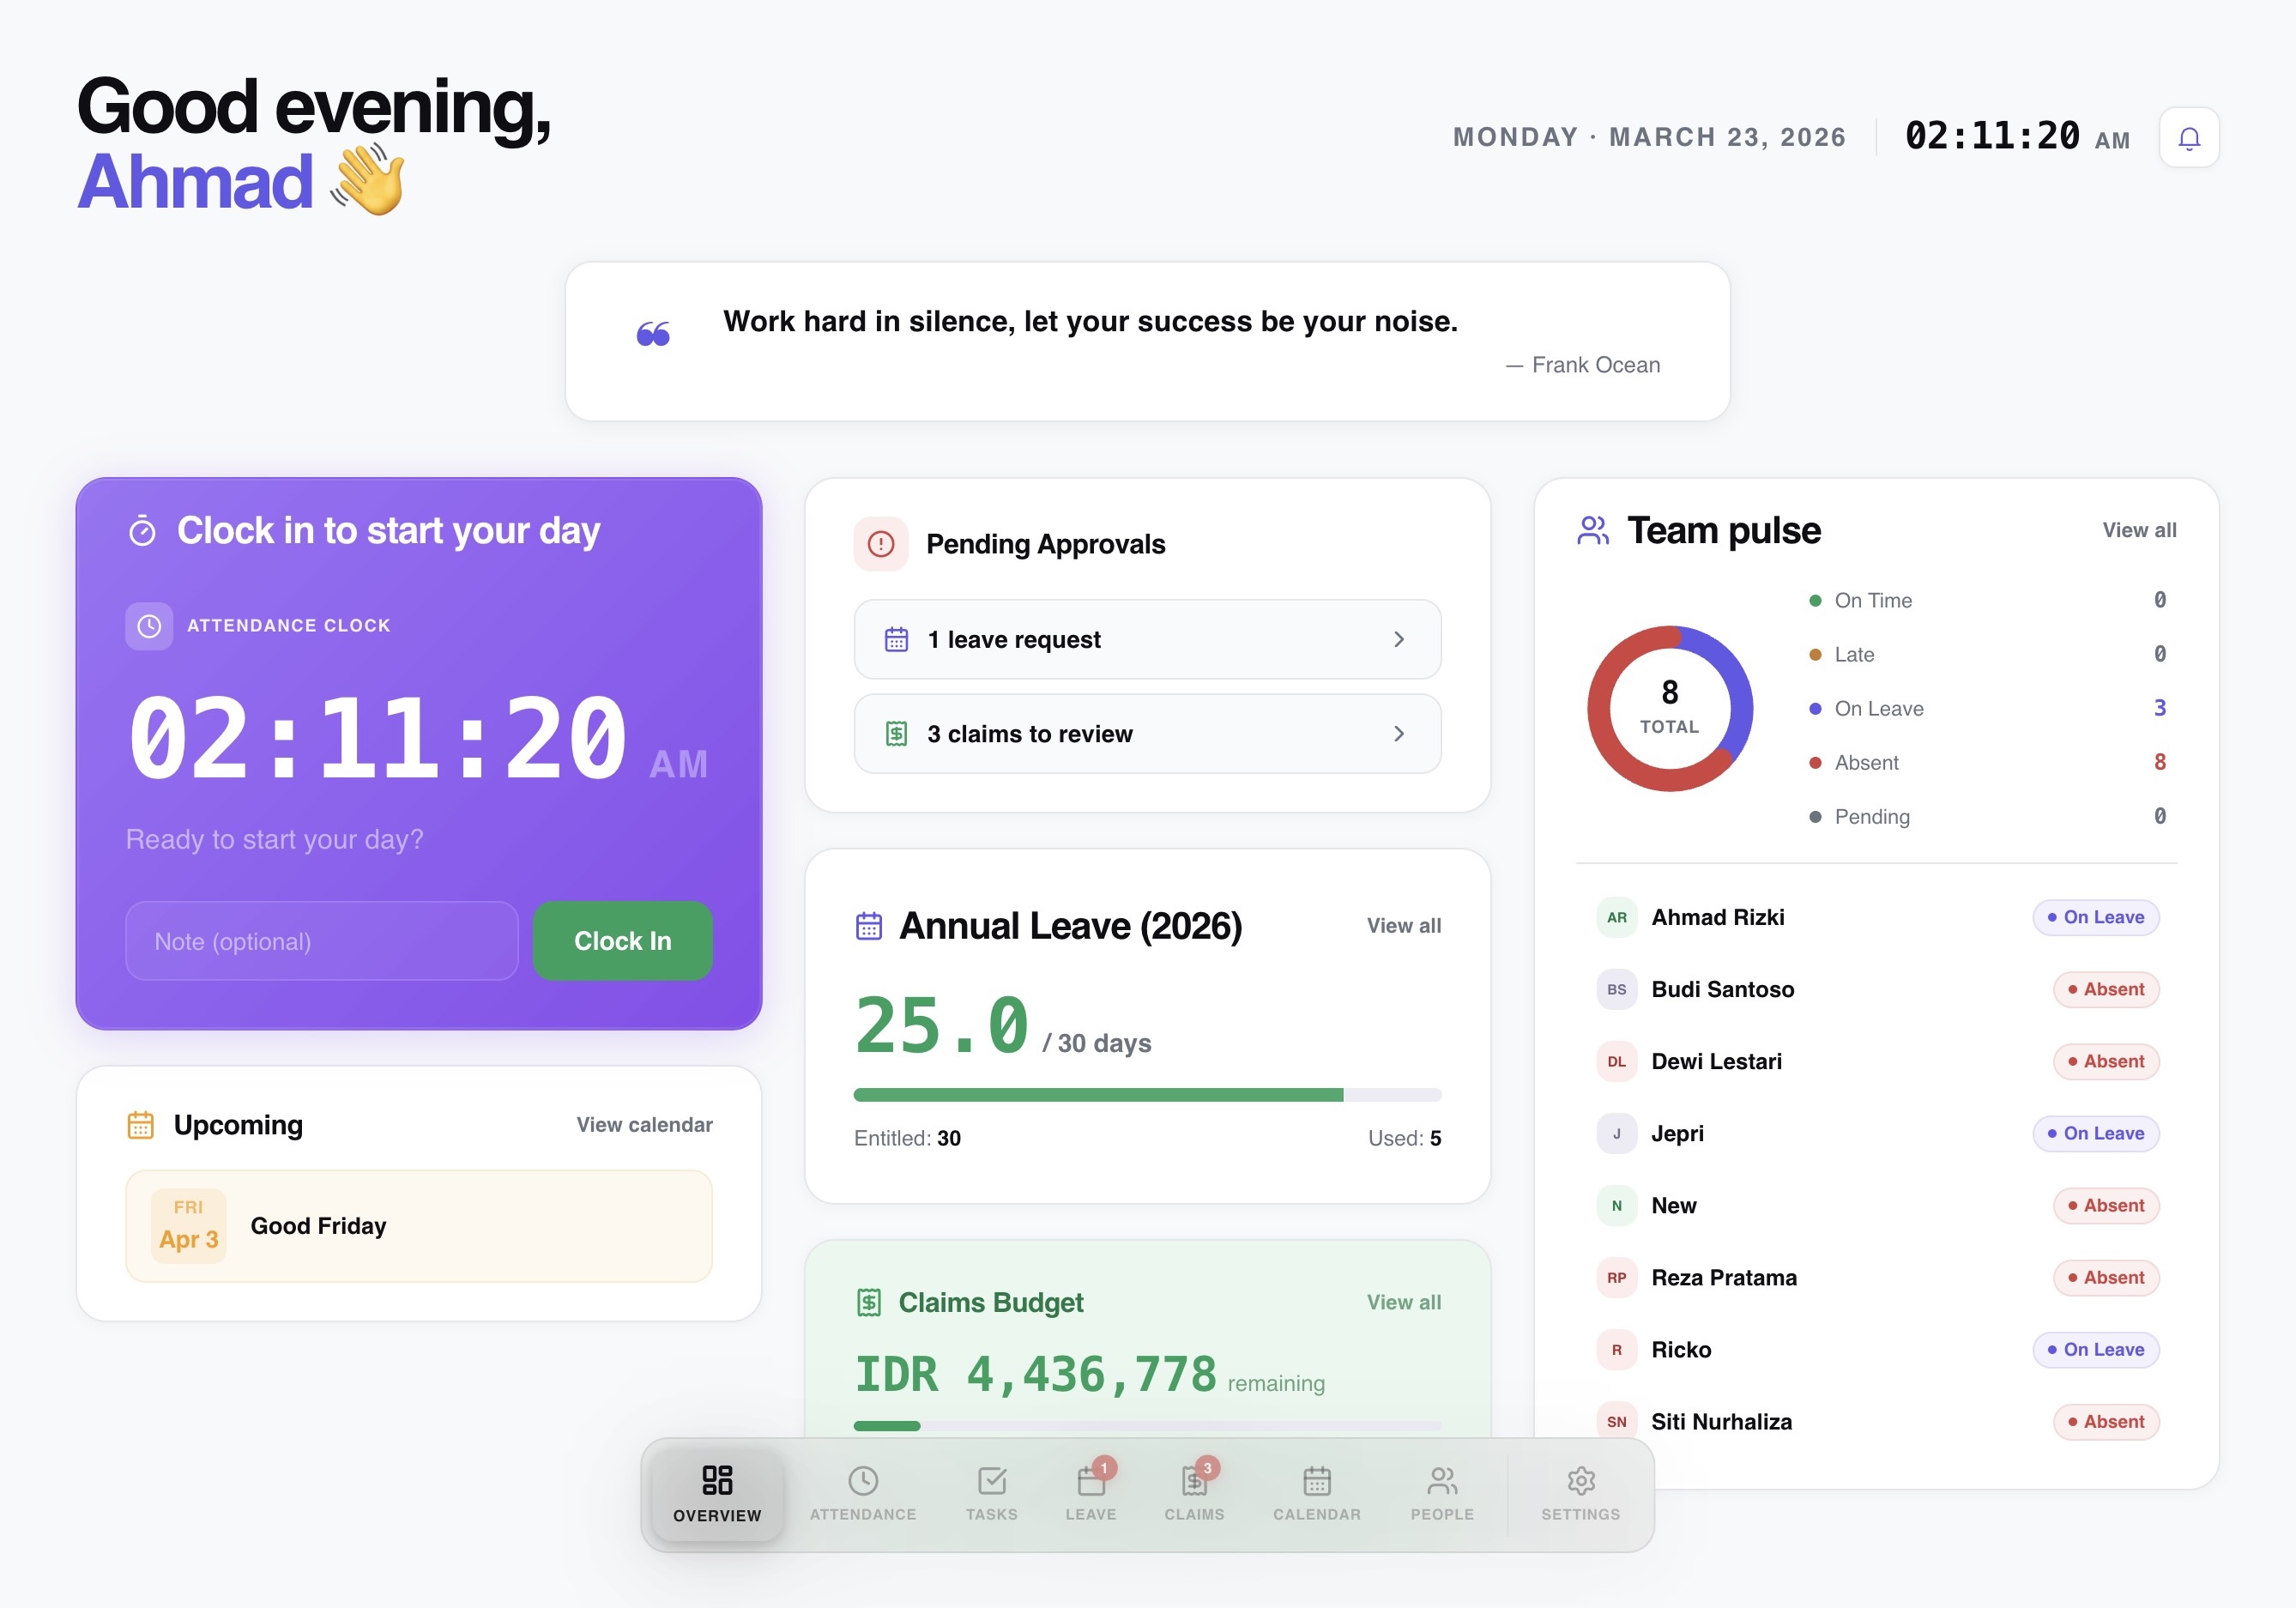Viewport: 2296px width, 1608px height.
Task: Click the optional note input field
Action: click(x=321, y=941)
